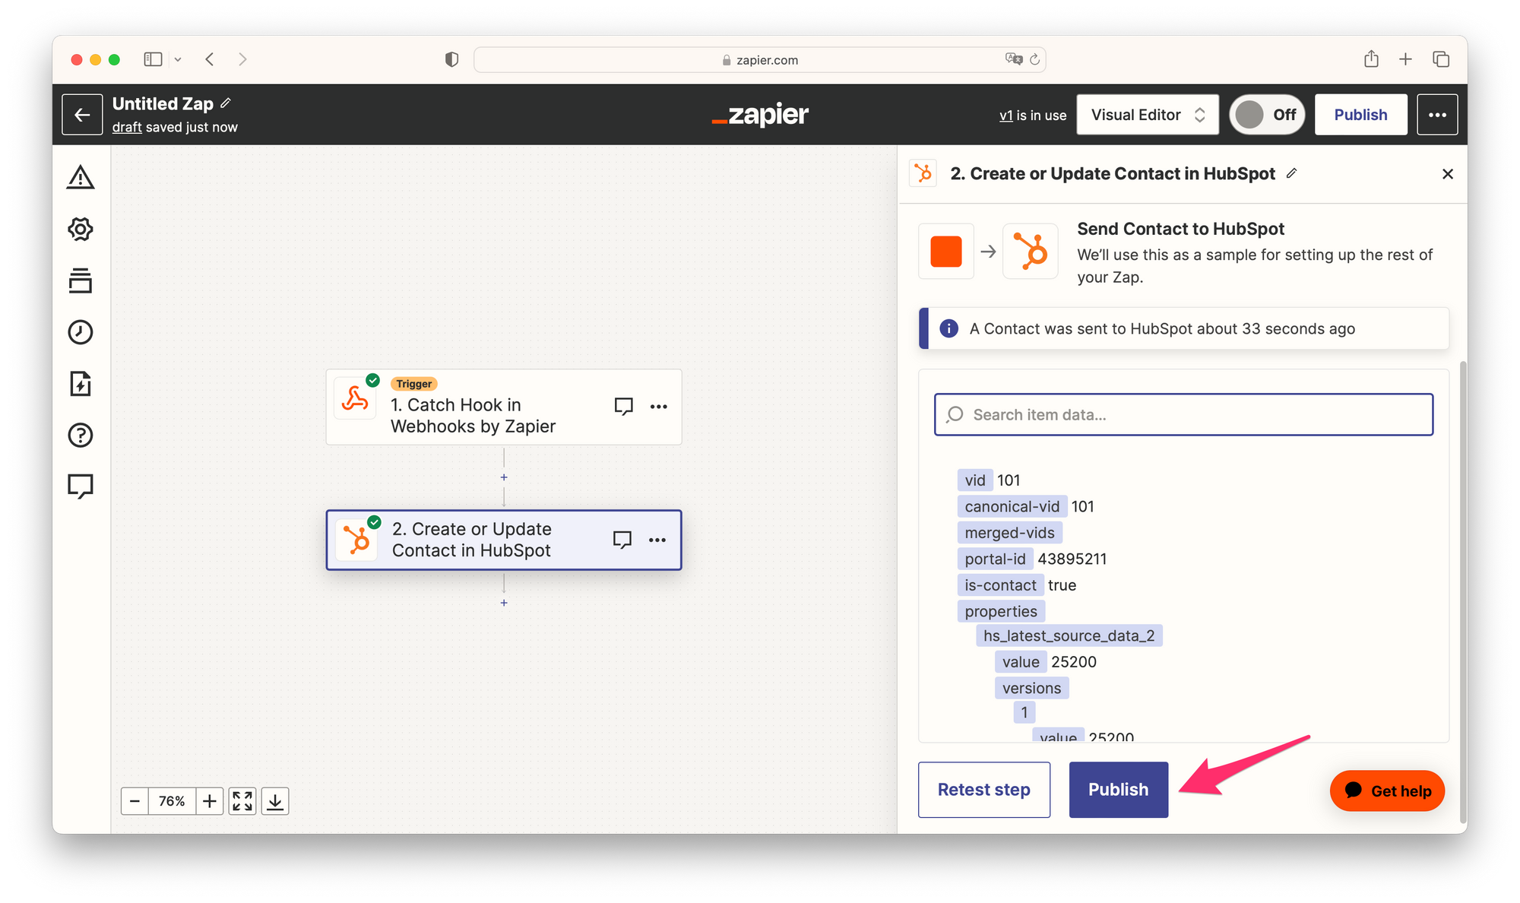Click Safari privacy shield icon
1520x903 pixels.
451,59
